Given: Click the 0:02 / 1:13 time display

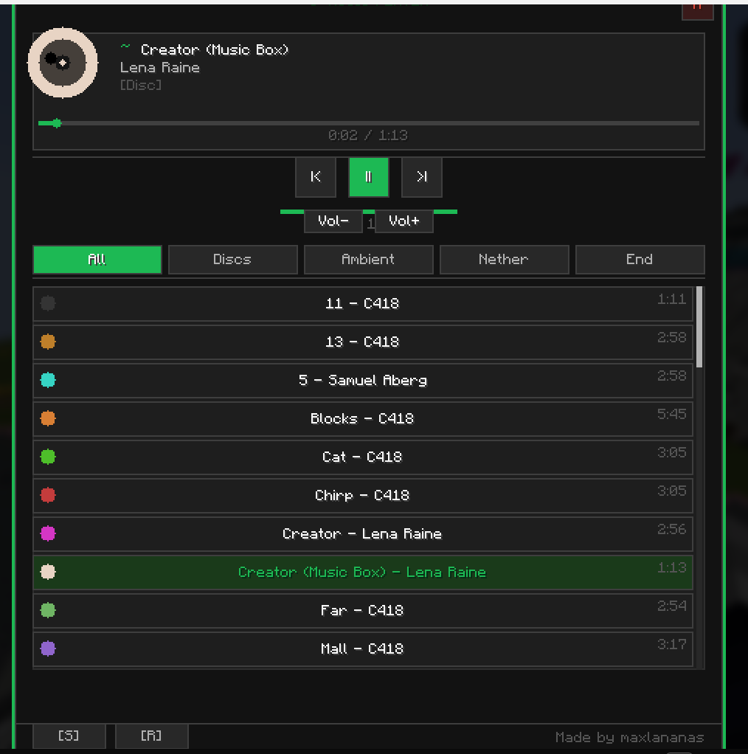Looking at the screenshot, I should (368, 136).
